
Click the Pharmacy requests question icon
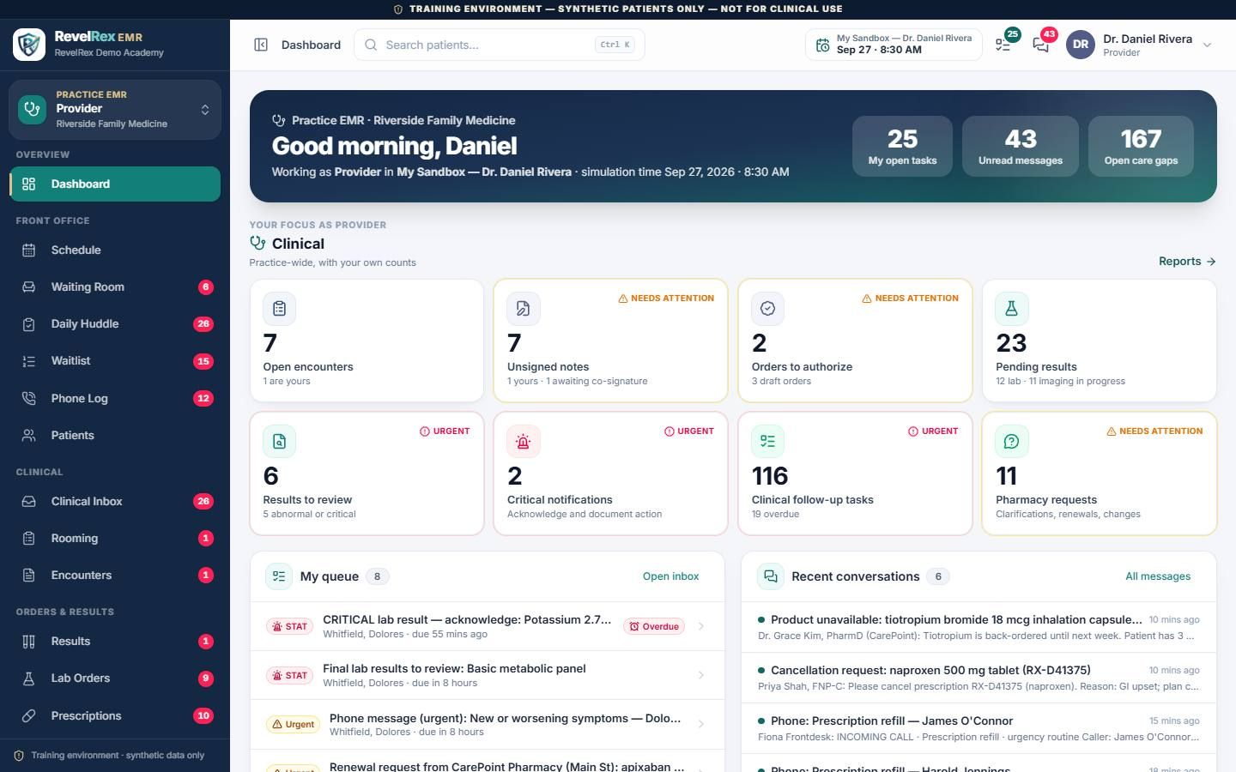coord(1011,442)
